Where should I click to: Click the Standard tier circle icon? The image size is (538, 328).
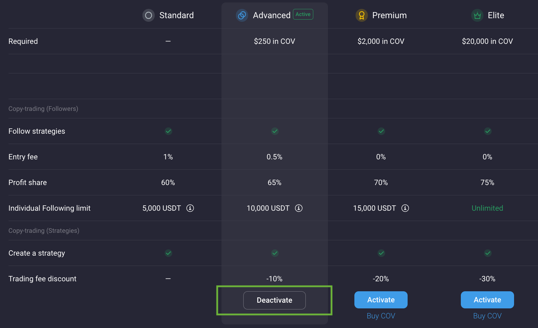(x=149, y=15)
